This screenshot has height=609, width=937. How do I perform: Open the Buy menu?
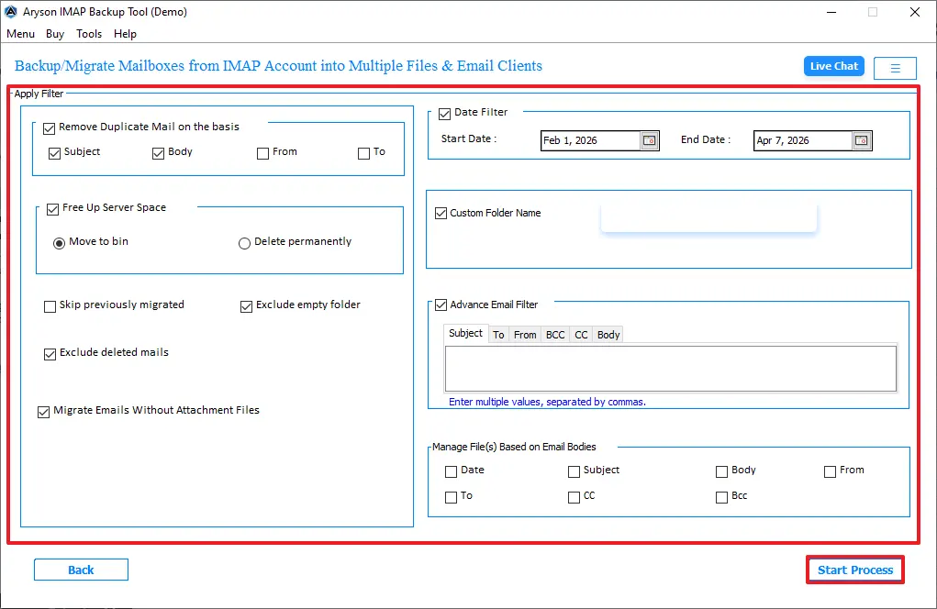(55, 34)
